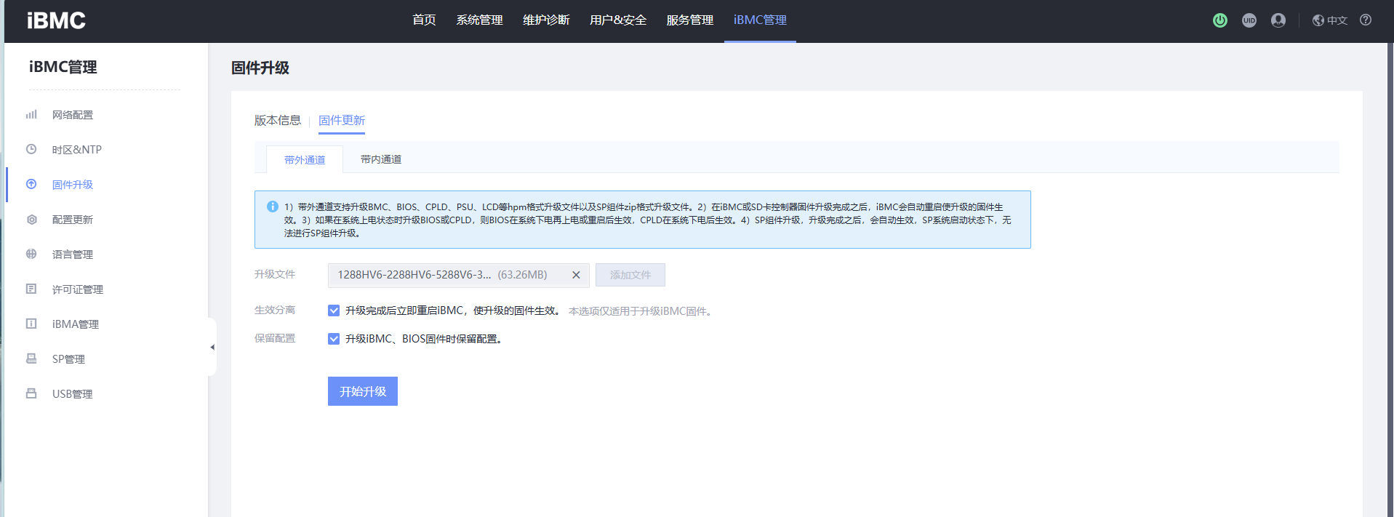Click the 添加文件 button

(630, 275)
